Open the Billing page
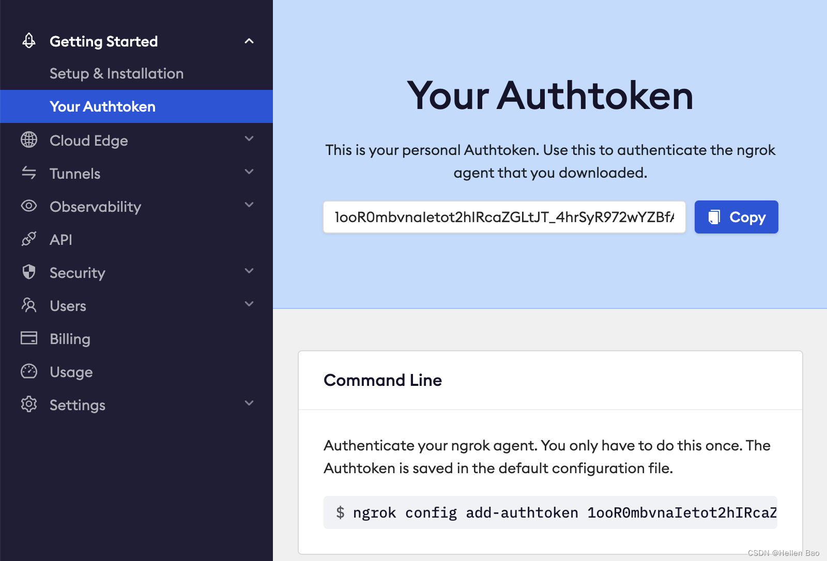The height and width of the screenshot is (561, 827). coord(70,339)
